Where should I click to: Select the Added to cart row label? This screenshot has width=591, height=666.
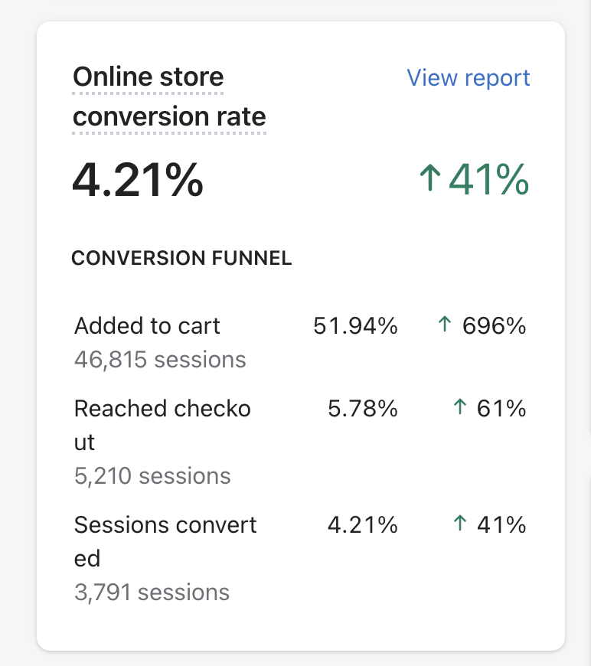[147, 326]
